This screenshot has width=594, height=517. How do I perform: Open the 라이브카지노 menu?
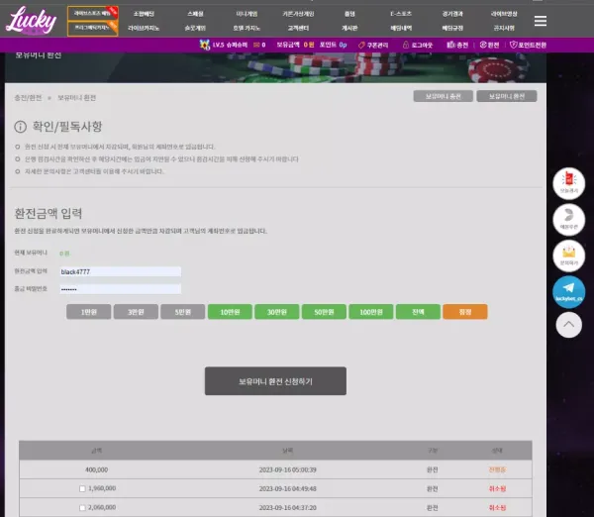click(x=144, y=28)
